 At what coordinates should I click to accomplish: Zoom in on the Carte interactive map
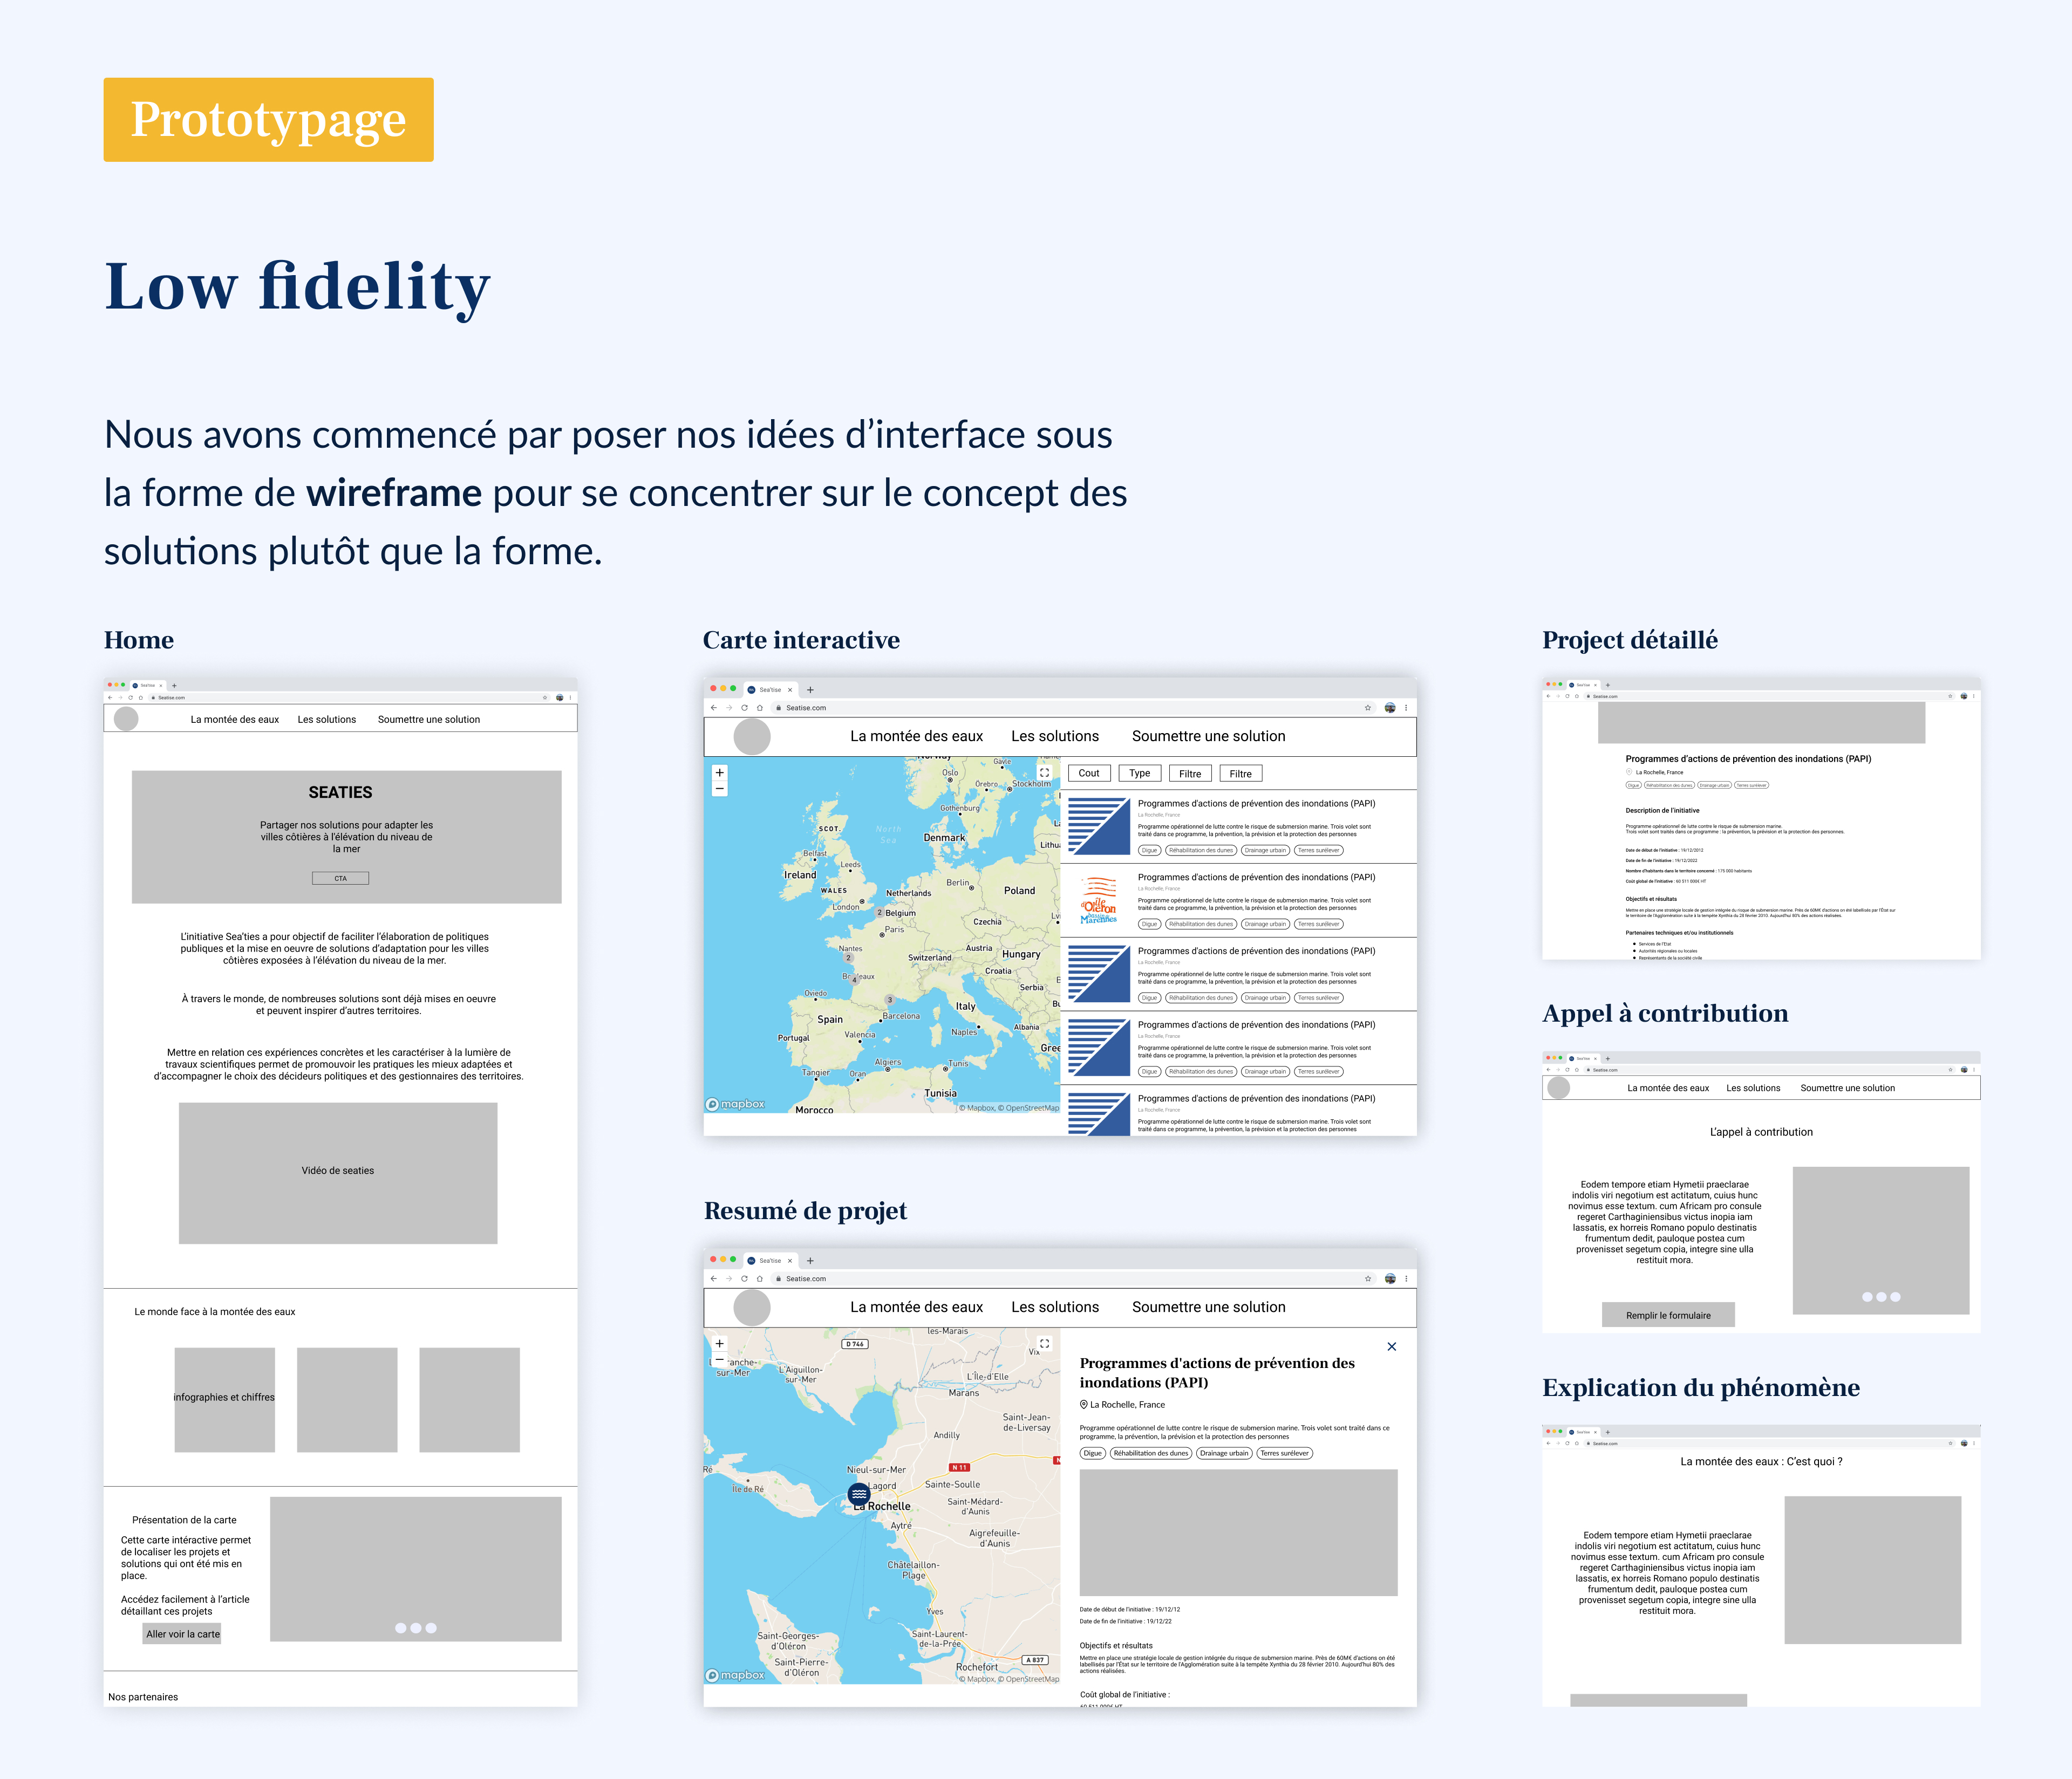[719, 772]
